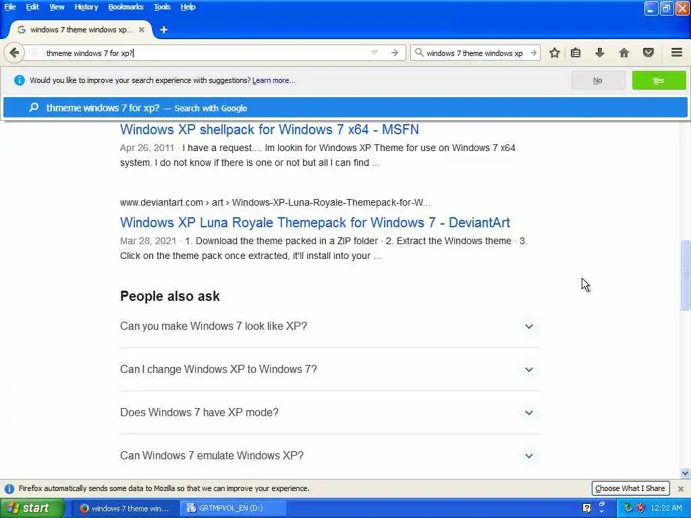The width and height of the screenshot is (691, 518).
Task: Submit search box with its arrow button
Action: pyautogui.click(x=534, y=53)
